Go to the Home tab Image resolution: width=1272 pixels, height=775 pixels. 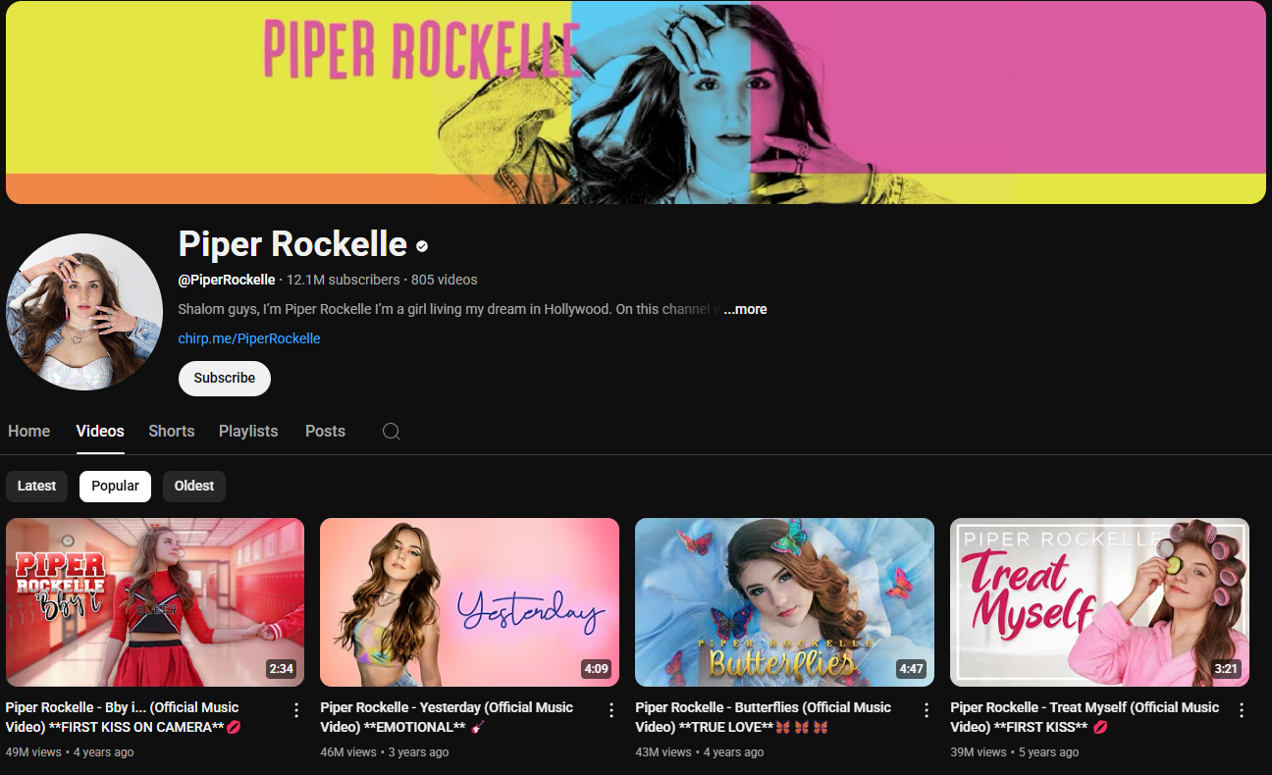pos(29,431)
